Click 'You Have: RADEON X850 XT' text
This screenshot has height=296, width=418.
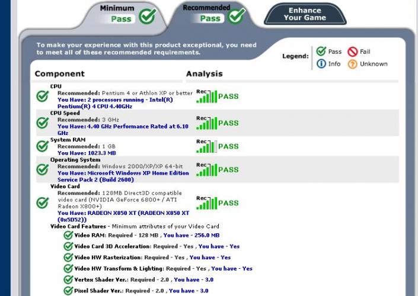[123, 213]
